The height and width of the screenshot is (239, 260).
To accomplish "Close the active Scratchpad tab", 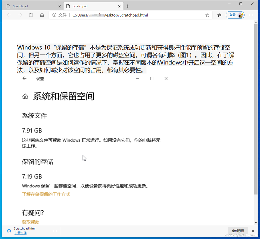I will tap(119, 6).
